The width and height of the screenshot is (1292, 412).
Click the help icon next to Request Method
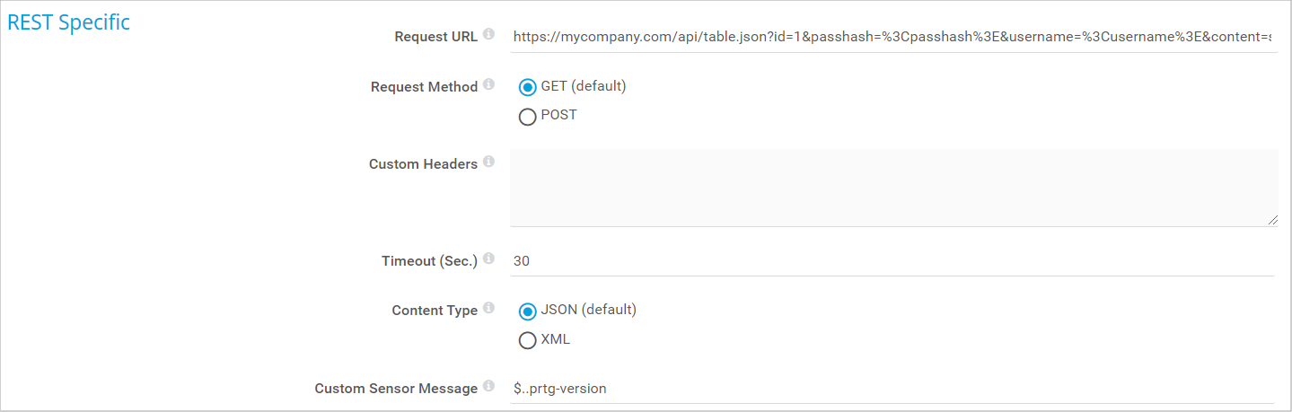488,84
